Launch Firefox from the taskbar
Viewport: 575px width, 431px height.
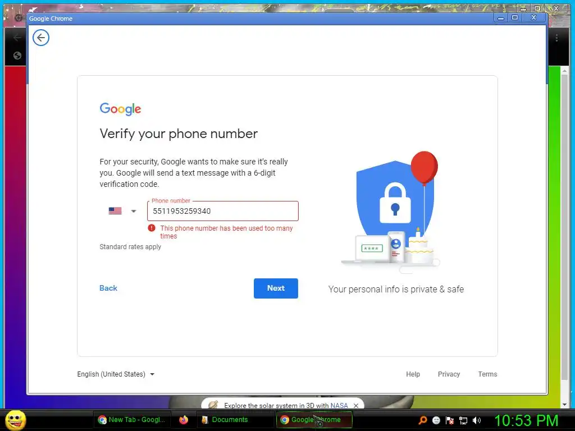(x=184, y=420)
